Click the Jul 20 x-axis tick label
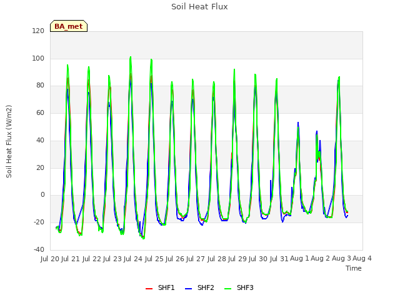 pos(50,259)
